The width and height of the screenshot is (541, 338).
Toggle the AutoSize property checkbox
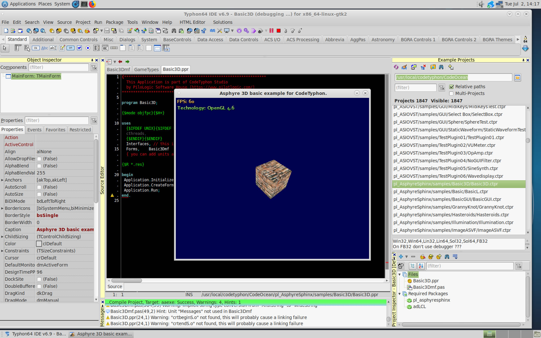(39, 194)
